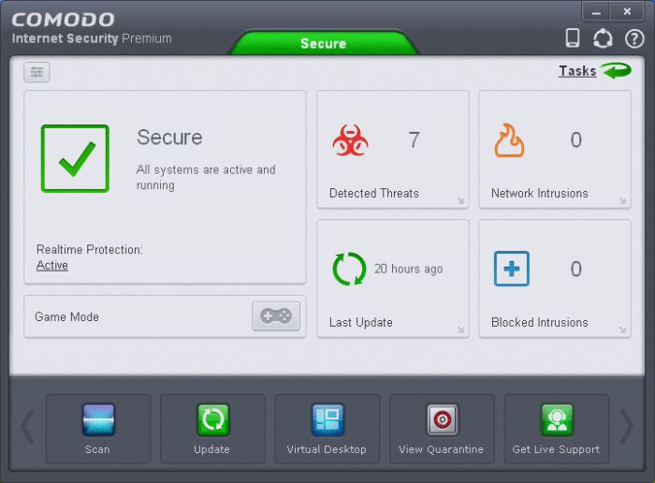Start a Scan from the bottom bar

pyautogui.click(x=98, y=429)
